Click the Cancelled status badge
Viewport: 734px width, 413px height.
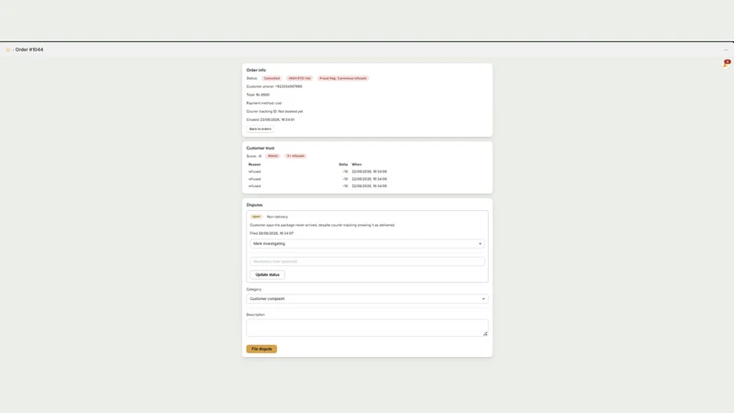point(272,78)
